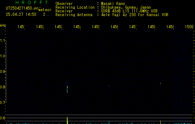Image resolution: width=195 pixels, height=124 pixels.
Task: Click the observer name Masaki Kano
Action: tap(113, 4)
